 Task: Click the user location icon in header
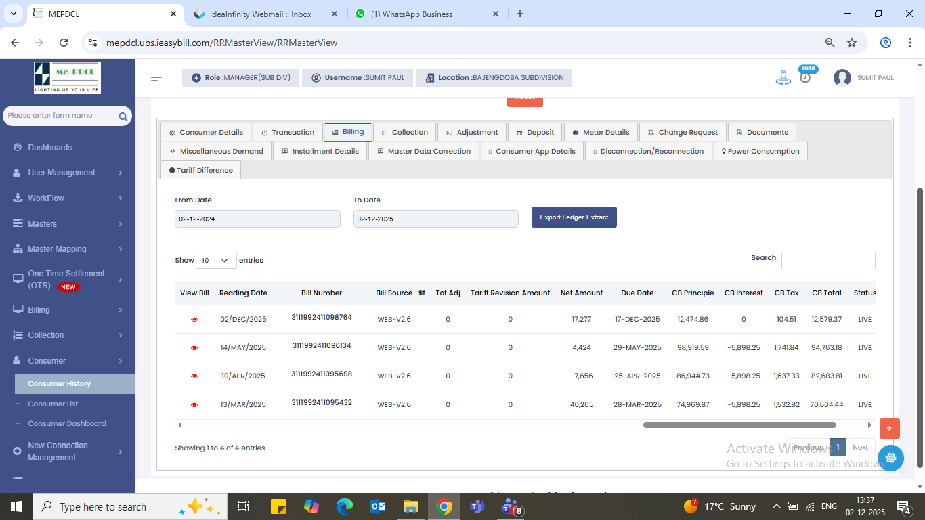pyautogui.click(x=783, y=78)
